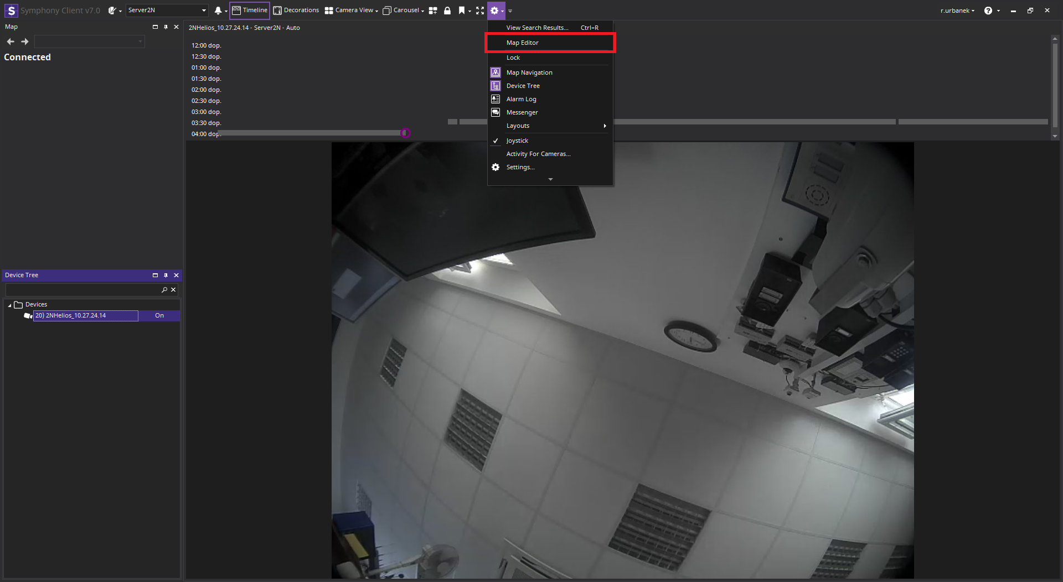Image resolution: width=1063 pixels, height=582 pixels.
Task: Click the Device Tree search magnifier icon
Action: click(164, 290)
